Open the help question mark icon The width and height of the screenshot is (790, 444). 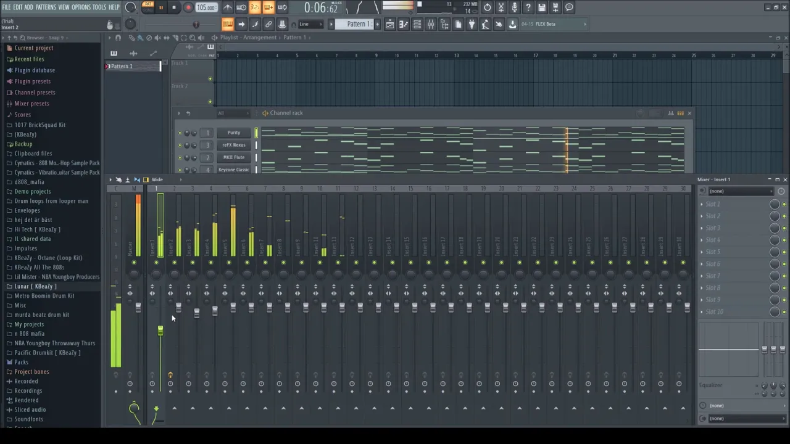coord(528,7)
